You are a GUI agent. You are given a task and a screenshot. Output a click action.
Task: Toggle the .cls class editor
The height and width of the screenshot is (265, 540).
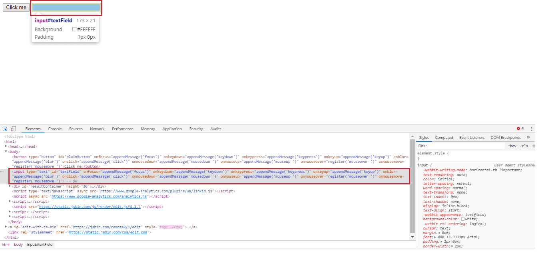pos(524,146)
